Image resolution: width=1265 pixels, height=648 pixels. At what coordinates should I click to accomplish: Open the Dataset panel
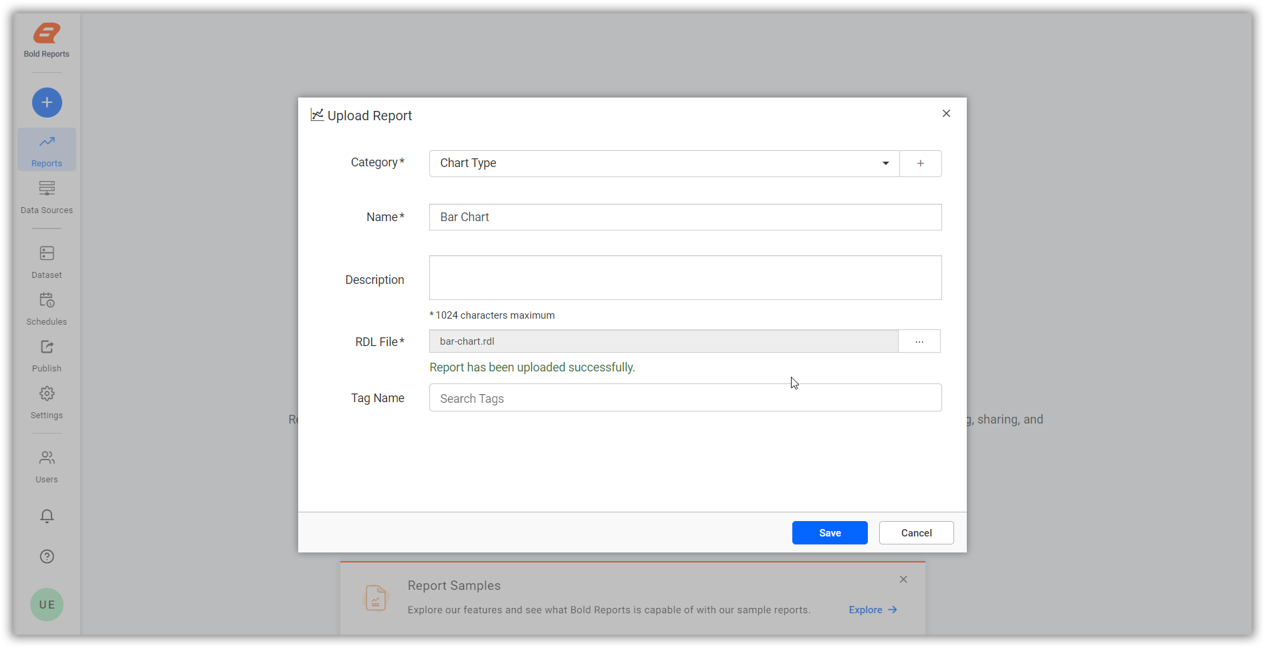[x=46, y=262]
